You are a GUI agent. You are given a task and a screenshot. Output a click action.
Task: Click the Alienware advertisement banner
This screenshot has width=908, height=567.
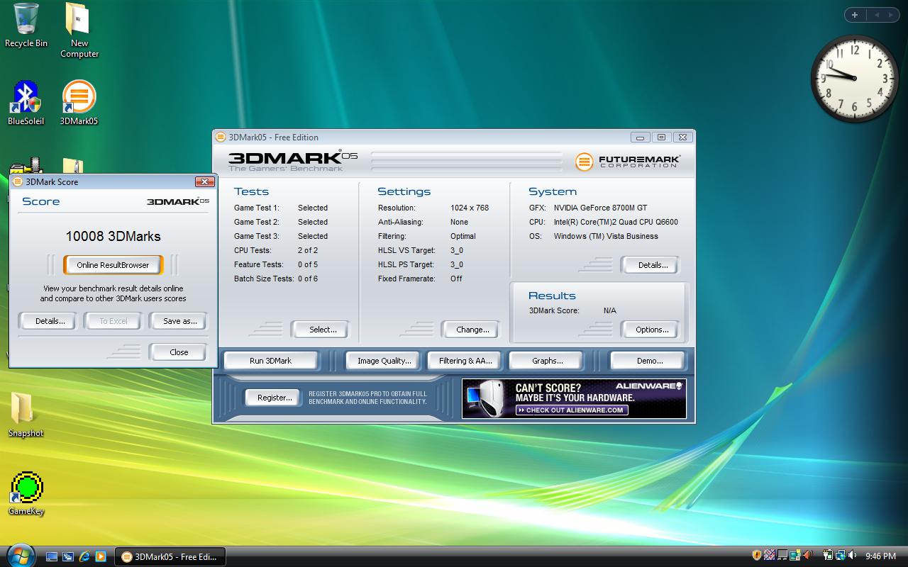tap(574, 398)
